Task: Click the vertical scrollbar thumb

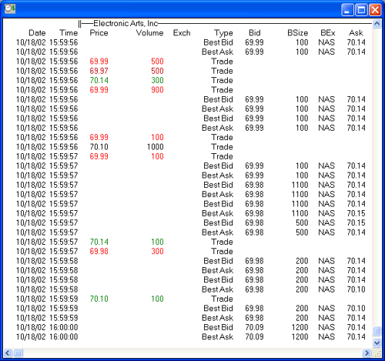Action: pyautogui.click(x=377, y=331)
